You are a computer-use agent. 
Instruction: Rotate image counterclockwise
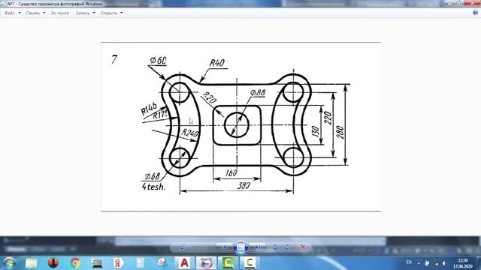(x=275, y=247)
